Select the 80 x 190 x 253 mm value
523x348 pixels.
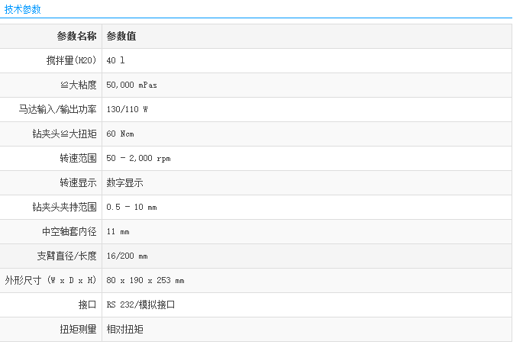tap(145, 280)
